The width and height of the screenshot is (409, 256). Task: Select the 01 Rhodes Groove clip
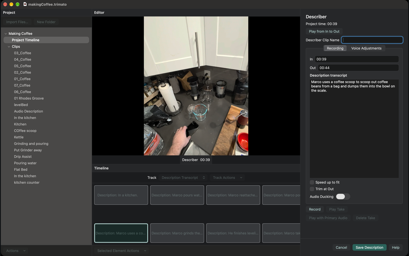coord(29,98)
